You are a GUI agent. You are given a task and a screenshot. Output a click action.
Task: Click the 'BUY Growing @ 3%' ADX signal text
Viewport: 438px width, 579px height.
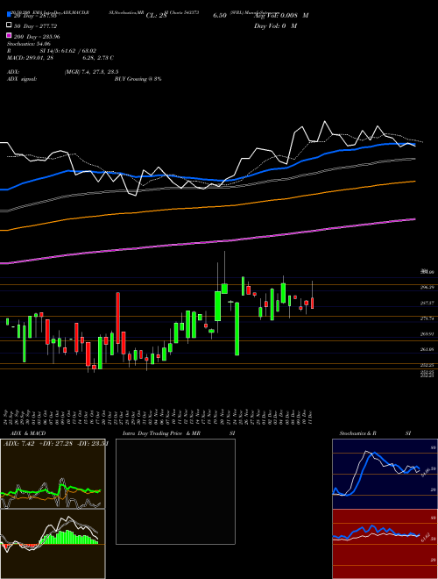pos(138,79)
